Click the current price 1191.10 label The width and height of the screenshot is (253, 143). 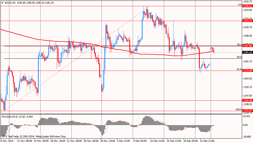(248, 52)
